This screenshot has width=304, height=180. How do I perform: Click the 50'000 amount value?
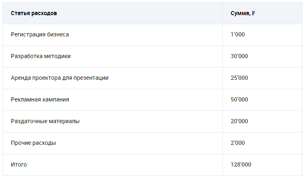tap(240, 100)
